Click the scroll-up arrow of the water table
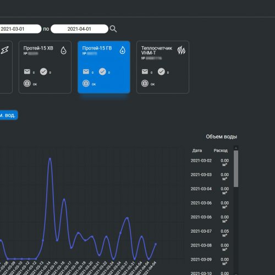Image resolution: width=275 pixels, height=275 pixels. coord(236,148)
